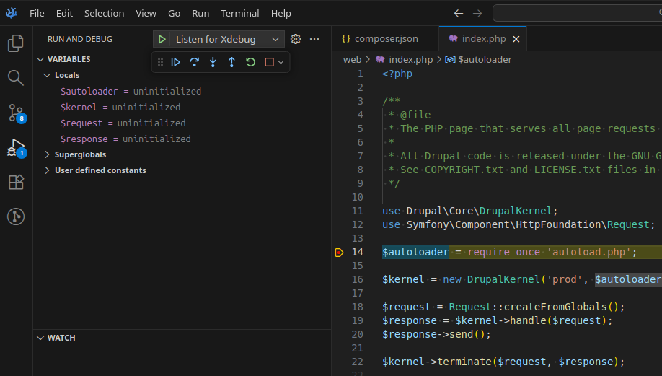Stop the debugging session

(x=269, y=62)
